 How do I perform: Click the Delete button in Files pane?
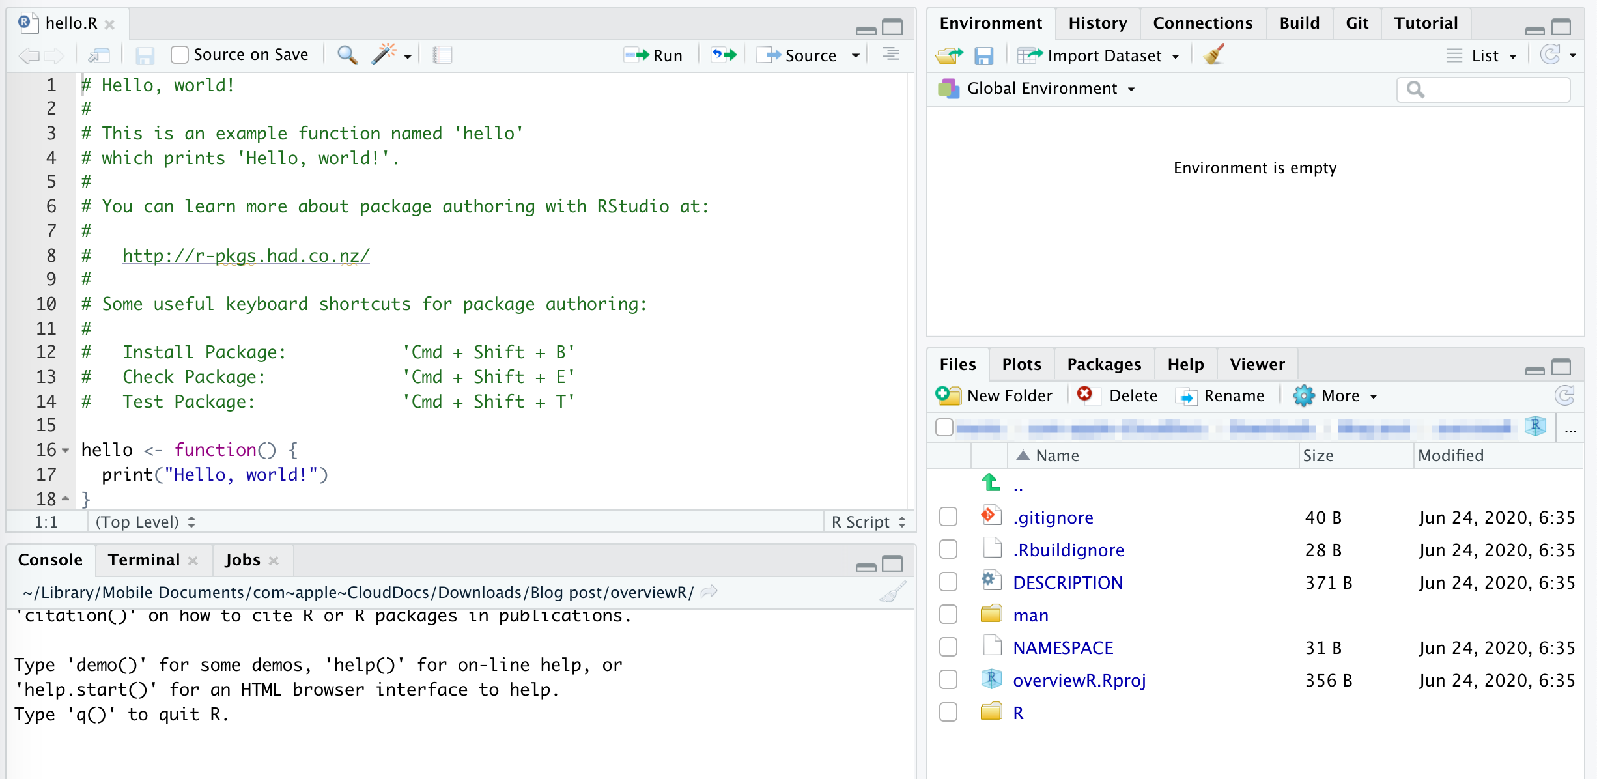[1117, 395]
